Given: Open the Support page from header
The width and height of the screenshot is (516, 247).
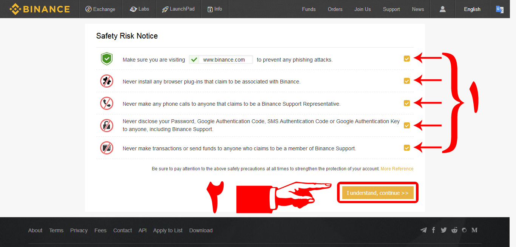Looking at the screenshot, I should [391, 9].
